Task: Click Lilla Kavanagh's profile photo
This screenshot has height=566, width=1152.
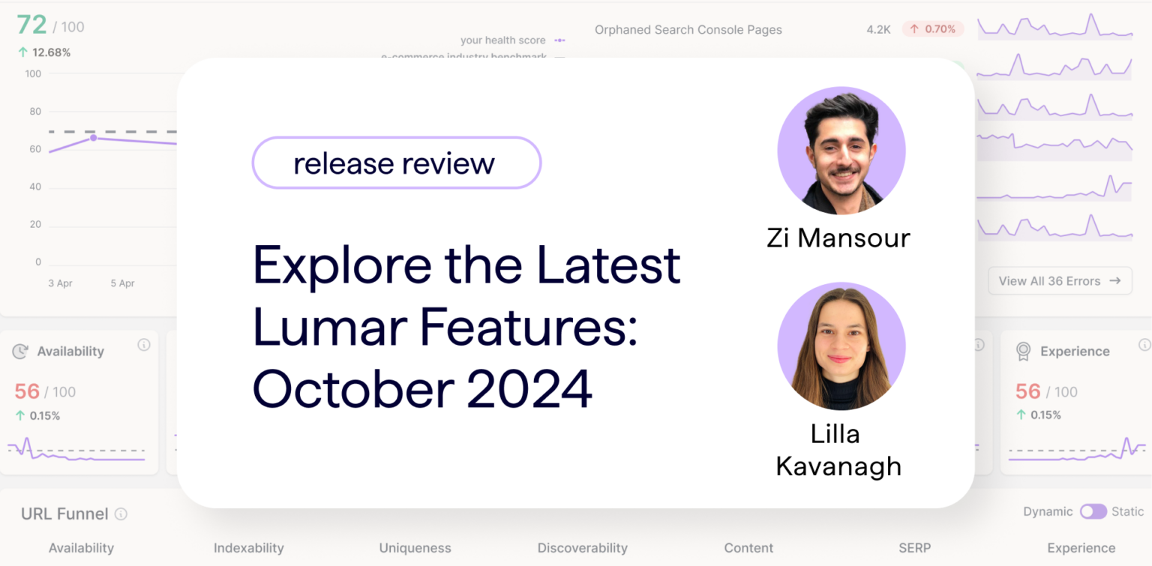Action: point(841,345)
